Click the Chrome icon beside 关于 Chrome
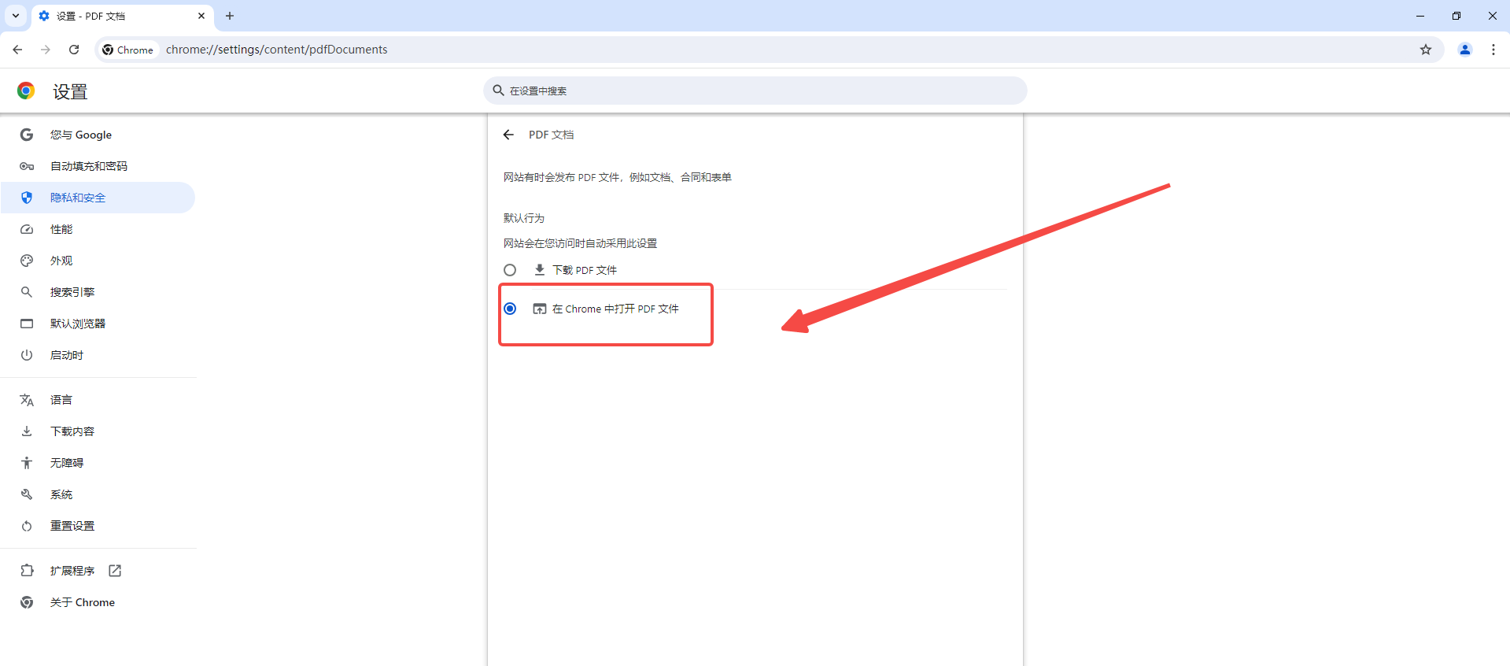 tap(27, 602)
